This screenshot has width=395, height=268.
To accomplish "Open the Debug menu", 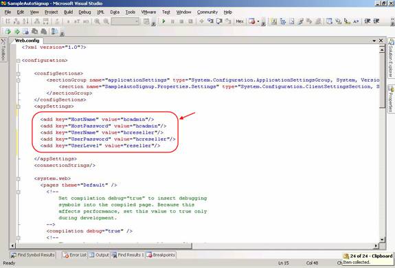I will coord(84,12).
